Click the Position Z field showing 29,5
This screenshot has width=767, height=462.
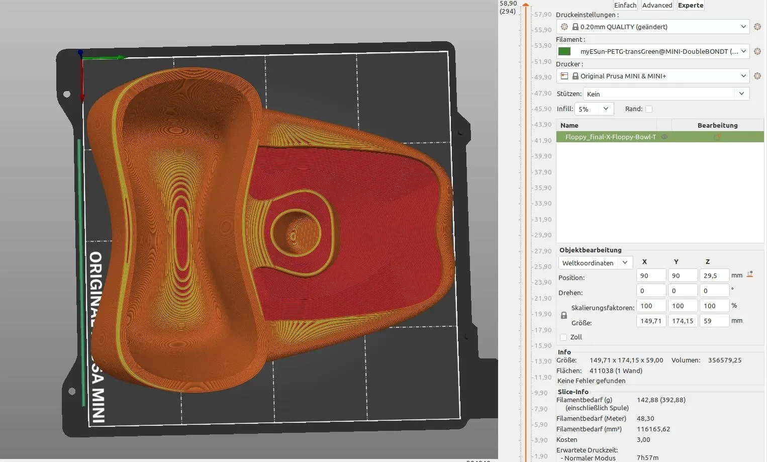tap(714, 275)
